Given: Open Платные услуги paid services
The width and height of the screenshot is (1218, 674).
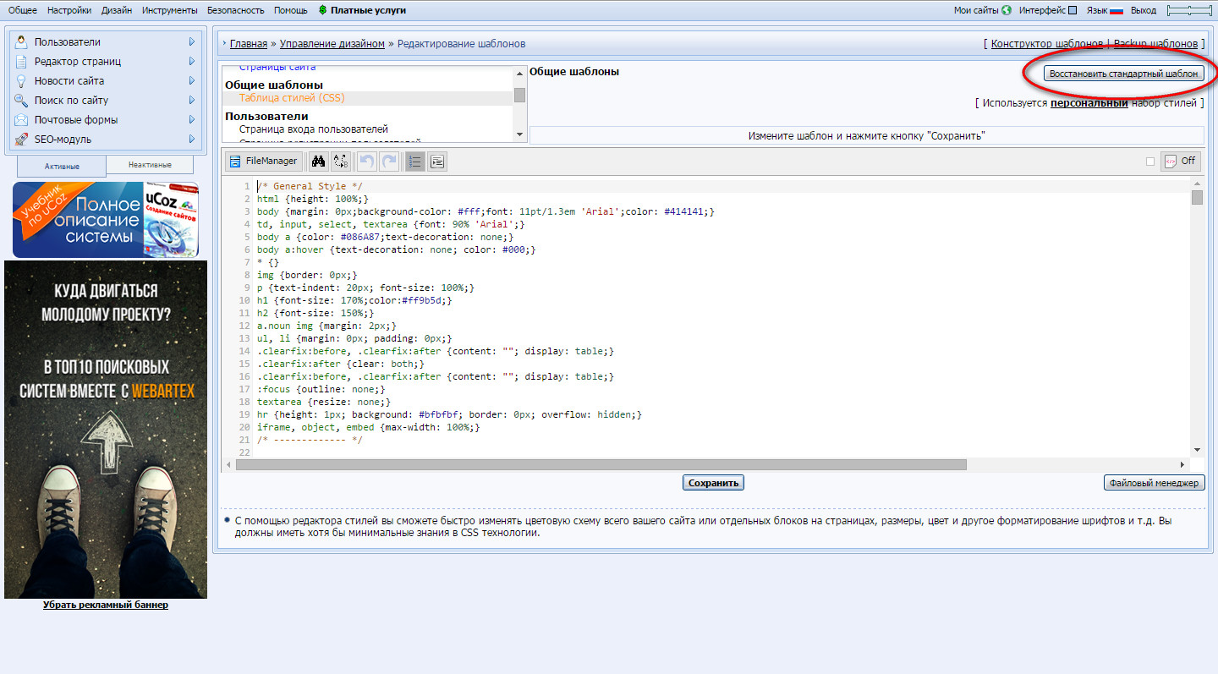Looking at the screenshot, I should click(x=368, y=10).
